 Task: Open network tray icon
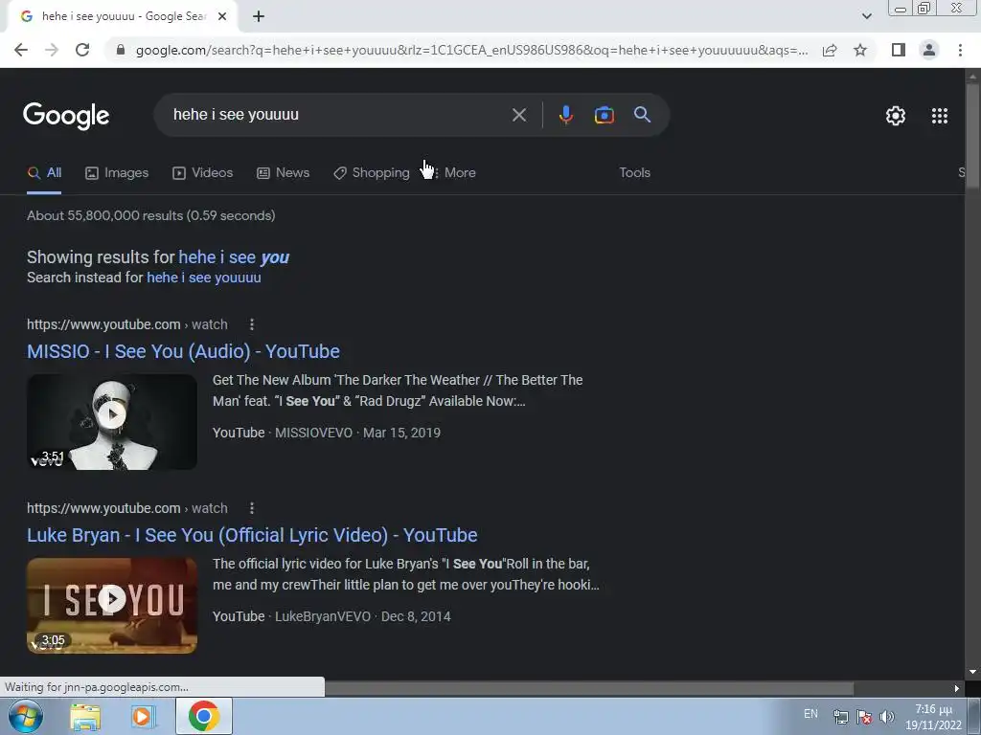841,717
